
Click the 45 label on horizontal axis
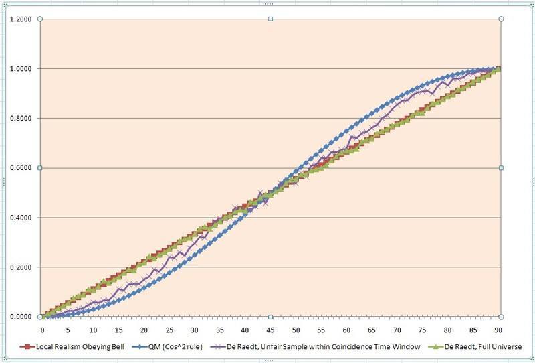(x=271, y=330)
